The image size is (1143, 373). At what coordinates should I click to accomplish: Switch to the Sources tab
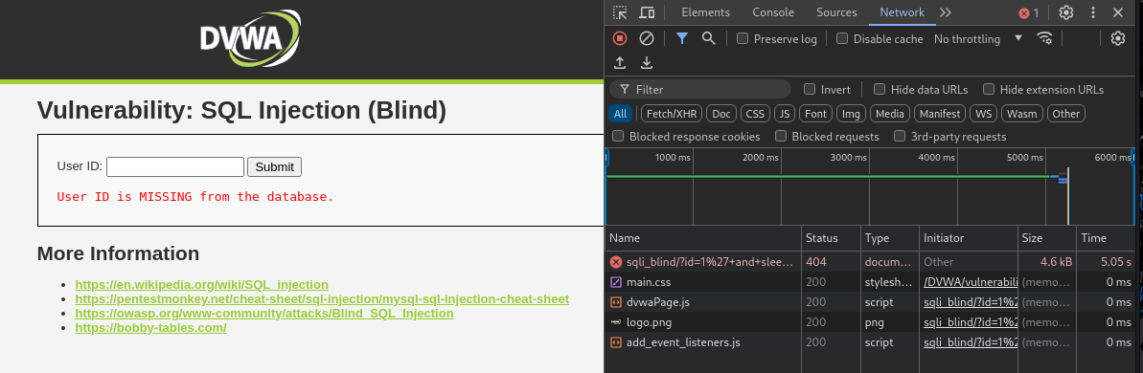(836, 12)
